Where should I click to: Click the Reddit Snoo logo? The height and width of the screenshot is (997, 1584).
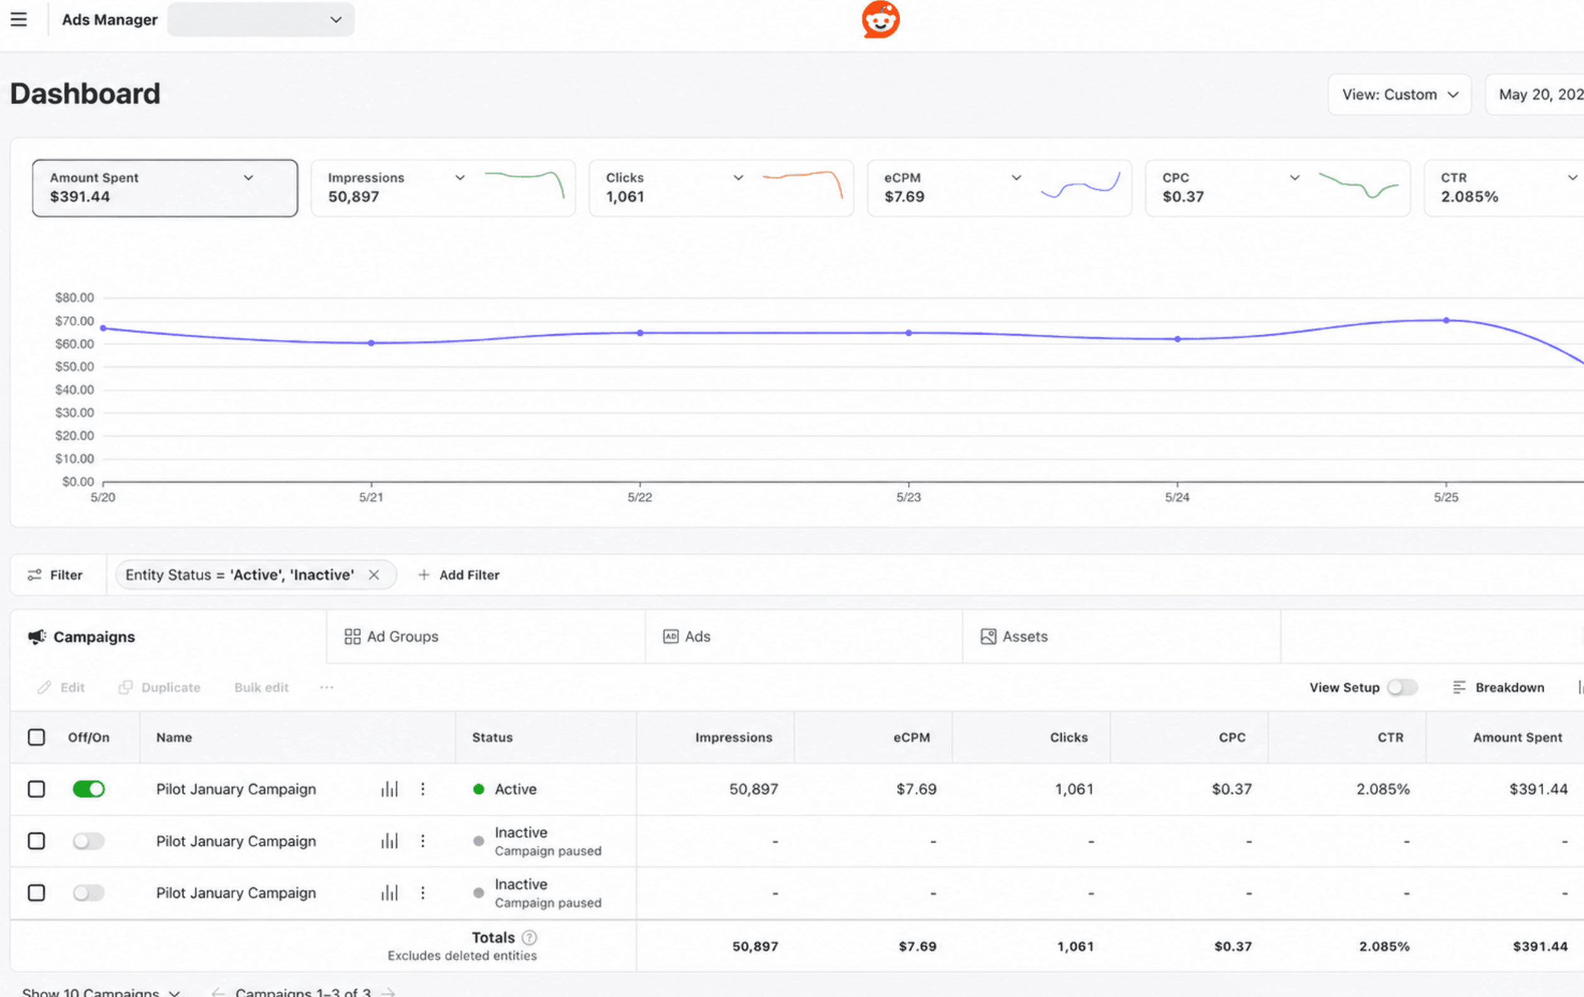(880, 20)
